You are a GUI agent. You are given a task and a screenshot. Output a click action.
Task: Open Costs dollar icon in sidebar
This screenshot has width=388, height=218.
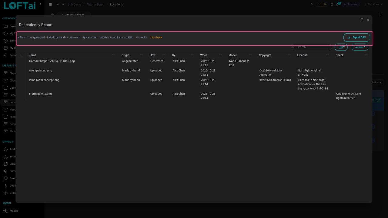pyautogui.click(x=6, y=186)
